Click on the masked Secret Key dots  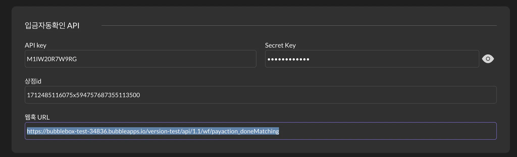click(x=288, y=60)
